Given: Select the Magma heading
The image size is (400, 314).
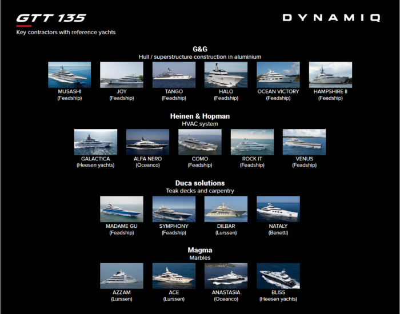Looking at the screenshot, I should 200,250.
